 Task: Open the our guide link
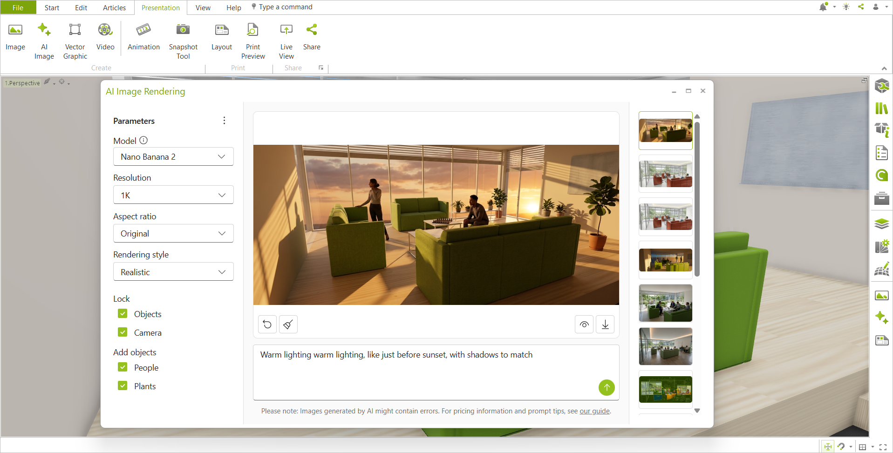[594, 411]
